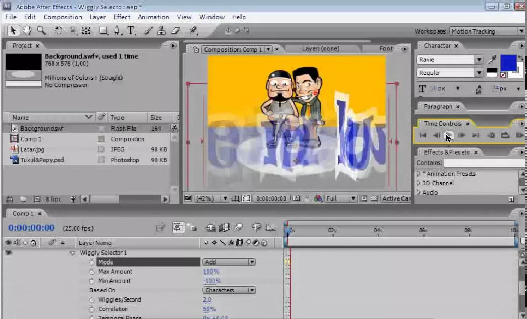Image resolution: width=527 pixels, height=319 pixels.
Task: Open the Composition menu
Action: 63,17
